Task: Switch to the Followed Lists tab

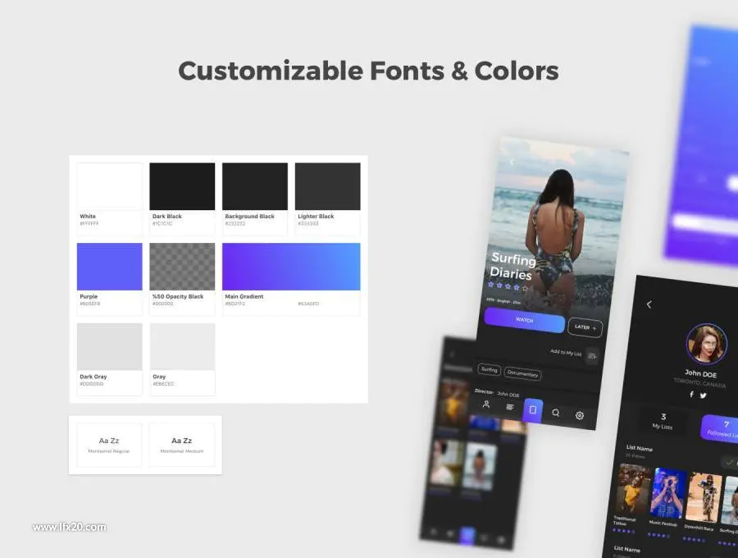Action: [x=720, y=428]
